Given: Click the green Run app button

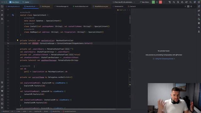Looking at the screenshot, I should pos(153,2).
